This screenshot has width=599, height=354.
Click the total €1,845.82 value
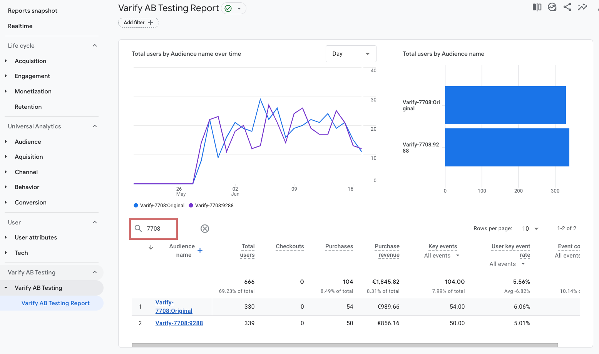click(x=386, y=282)
